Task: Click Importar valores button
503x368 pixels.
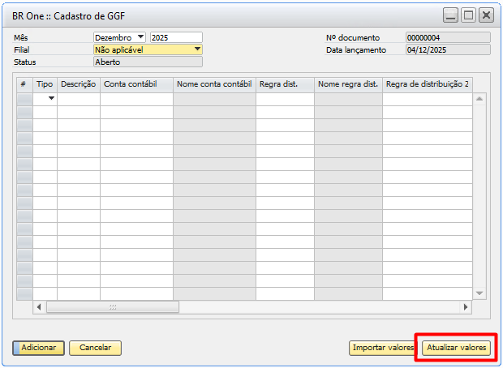Action: tap(382, 348)
